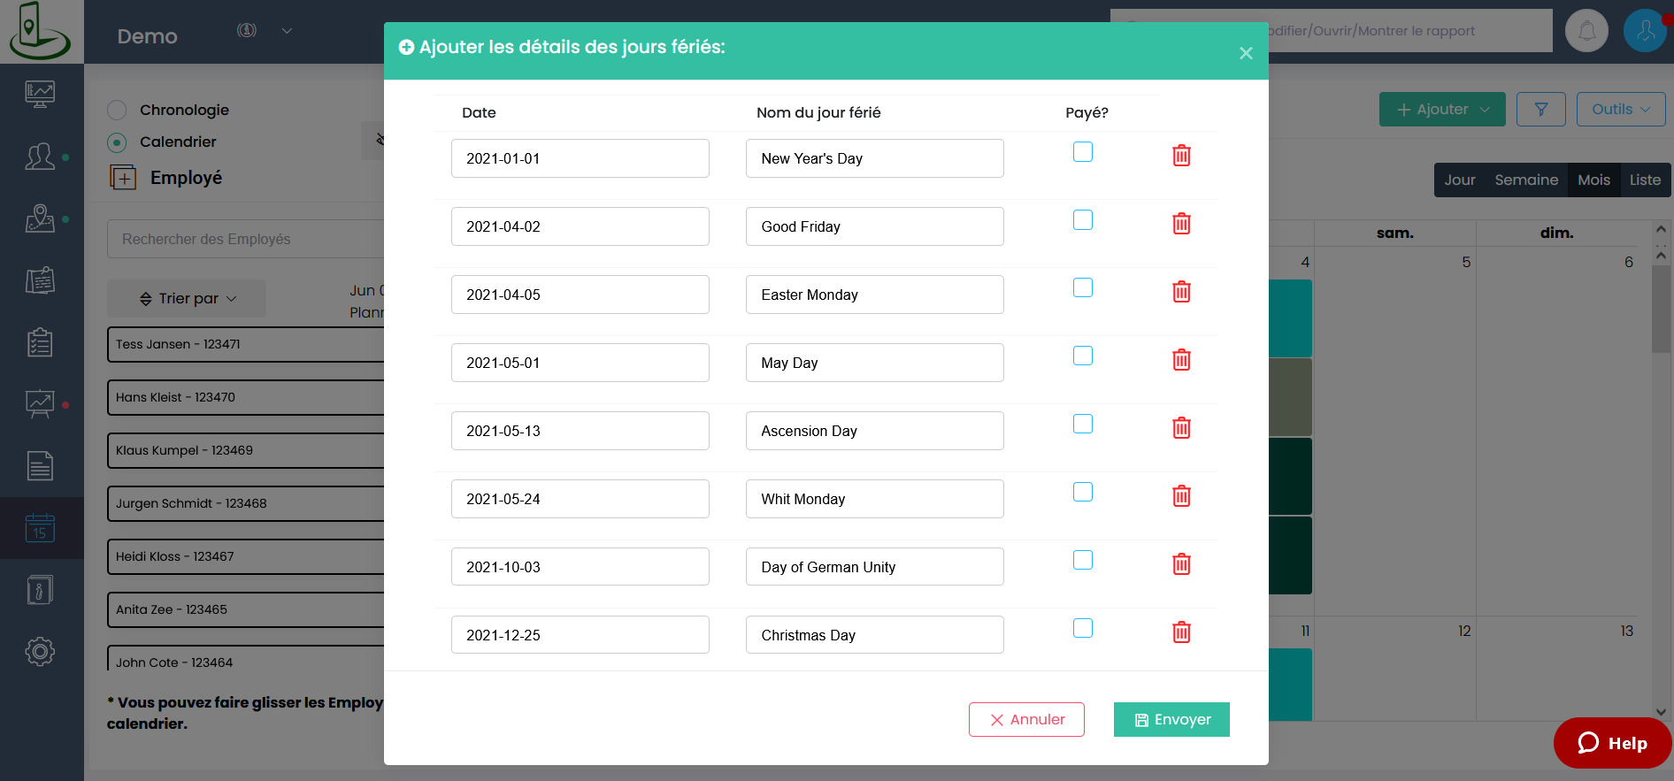Switch to the Semaine calendar view

1525,180
